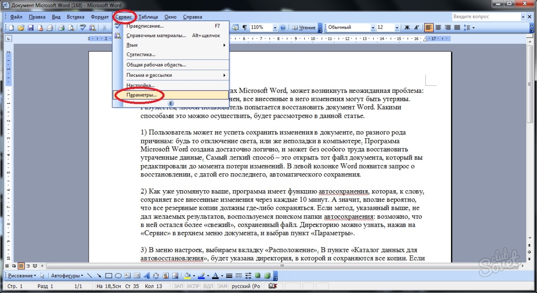The height and width of the screenshot is (293, 537).
Task: Insert a text box from Drawing toolbar
Action: [128, 276]
